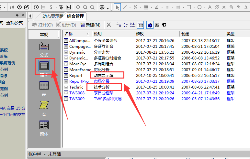The image size is (250, 159).
Task: Click the 查找公式 link in left panel
Action: pyautogui.click(x=15, y=23)
